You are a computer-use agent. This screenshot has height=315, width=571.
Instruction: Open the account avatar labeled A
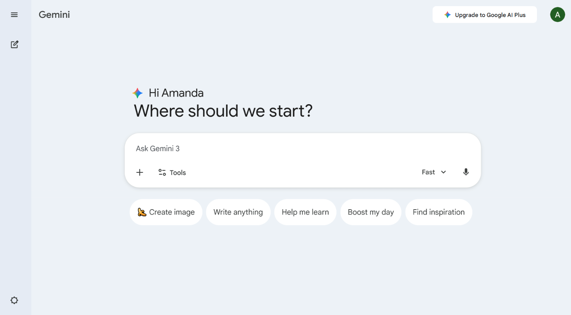[x=557, y=15]
